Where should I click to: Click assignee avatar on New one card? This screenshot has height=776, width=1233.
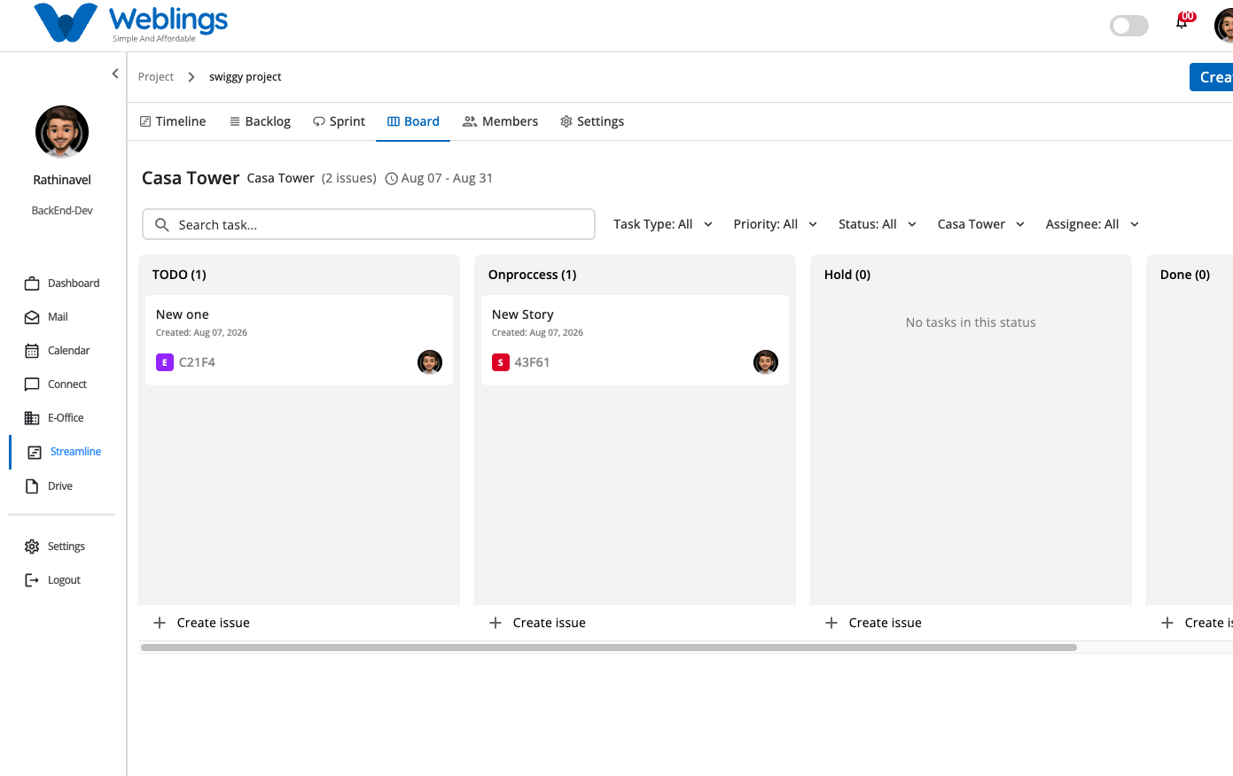coord(430,362)
